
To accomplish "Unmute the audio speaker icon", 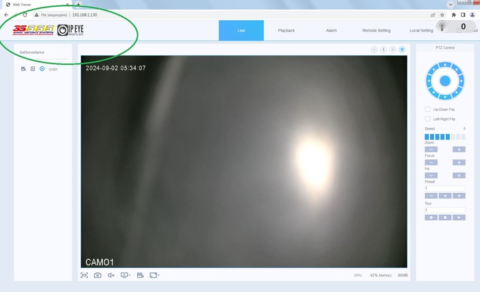I will point(111,275).
